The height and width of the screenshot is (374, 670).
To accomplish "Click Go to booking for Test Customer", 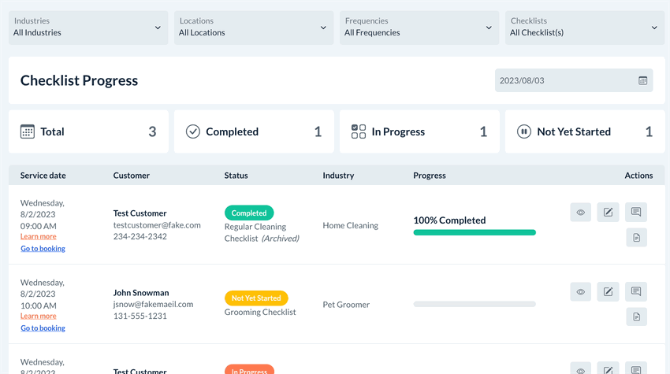I will tap(43, 249).
